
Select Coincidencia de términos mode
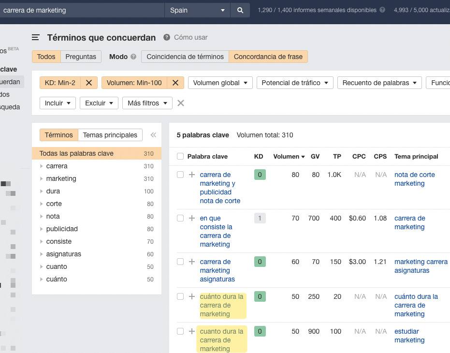(x=185, y=57)
